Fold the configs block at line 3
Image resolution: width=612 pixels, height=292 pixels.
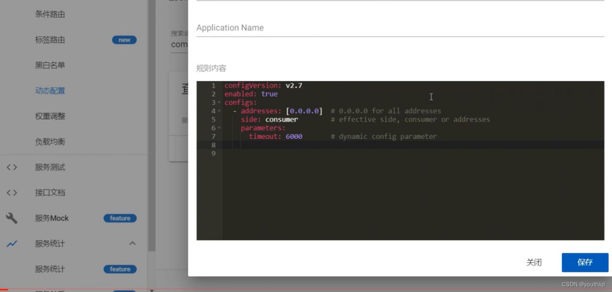click(219, 103)
